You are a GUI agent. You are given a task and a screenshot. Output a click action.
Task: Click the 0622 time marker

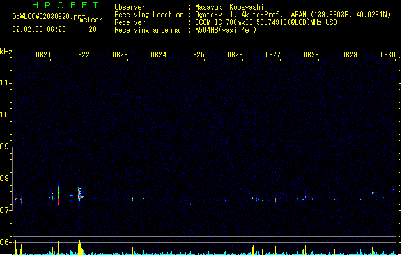tap(82, 55)
